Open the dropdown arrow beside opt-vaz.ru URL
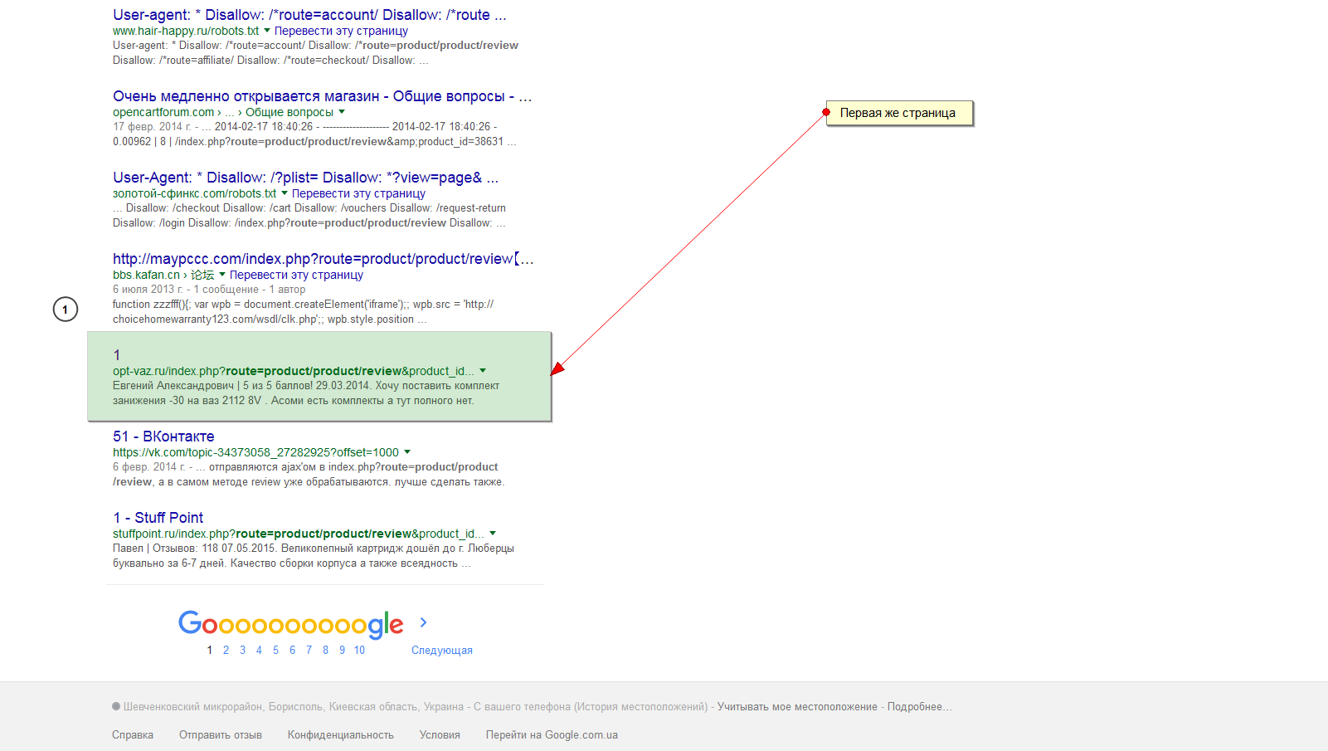Viewport: 1328px width, 751px height. point(483,371)
